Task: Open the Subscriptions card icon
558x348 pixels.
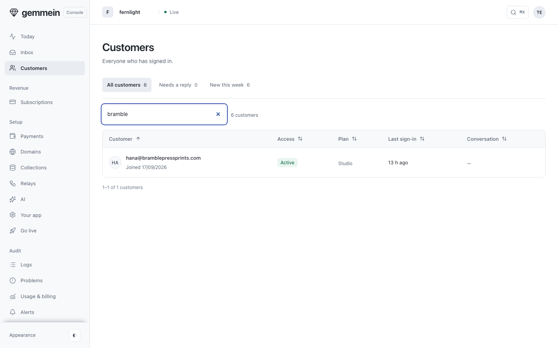Action: click(13, 102)
